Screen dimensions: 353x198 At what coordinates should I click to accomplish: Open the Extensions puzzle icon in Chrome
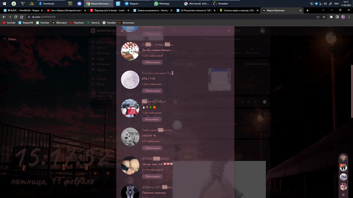[331, 17]
